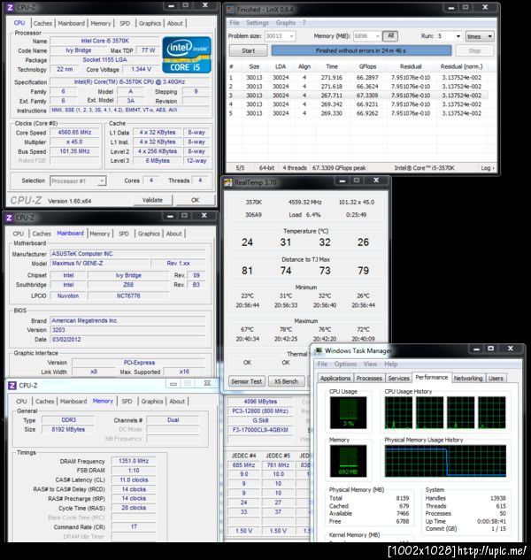The width and height of the screenshot is (531, 560).
Task: Open the Graphs menu in LinX
Action: click(286, 23)
